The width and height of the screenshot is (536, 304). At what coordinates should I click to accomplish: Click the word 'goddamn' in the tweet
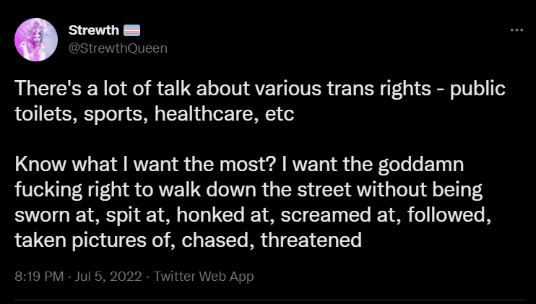(x=421, y=165)
